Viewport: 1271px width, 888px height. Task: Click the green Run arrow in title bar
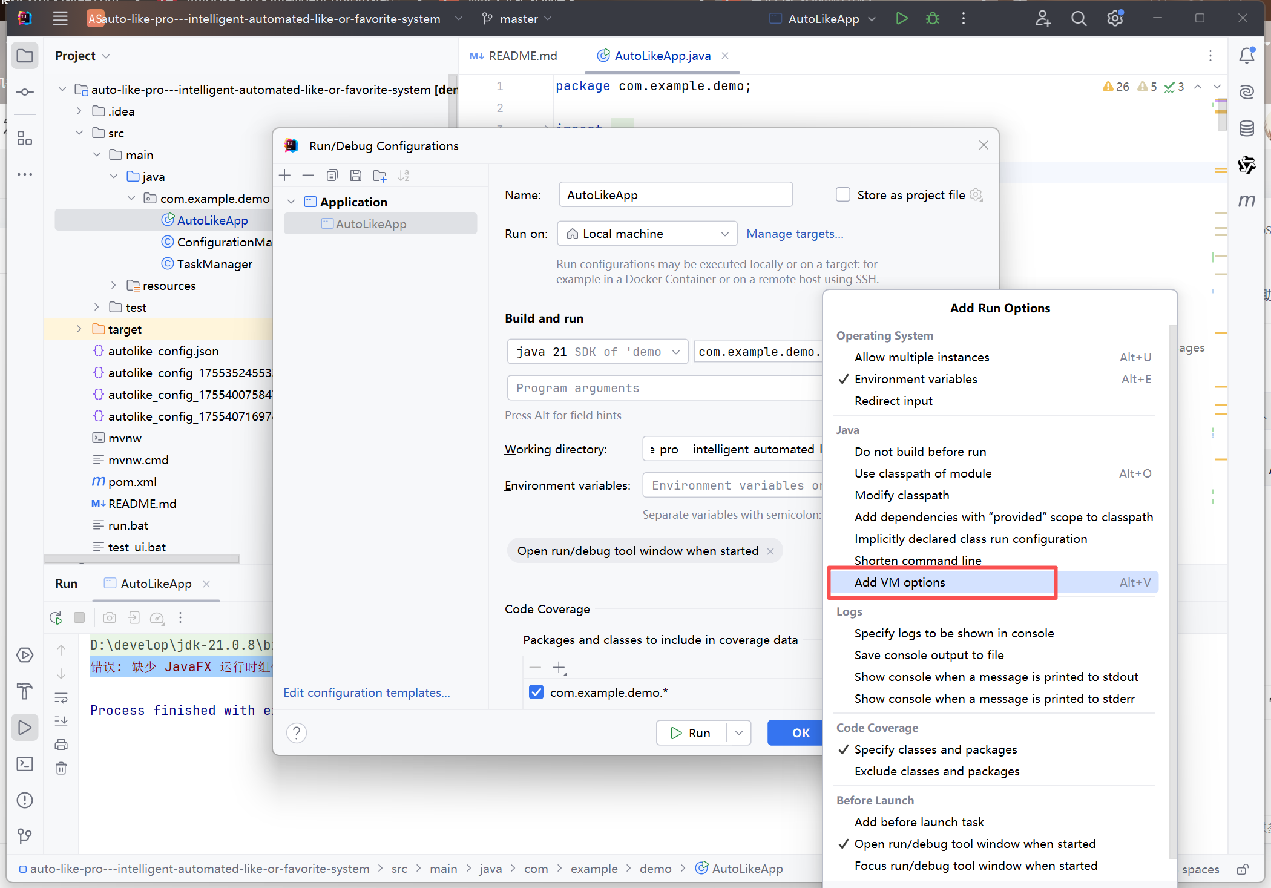tap(901, 19)
